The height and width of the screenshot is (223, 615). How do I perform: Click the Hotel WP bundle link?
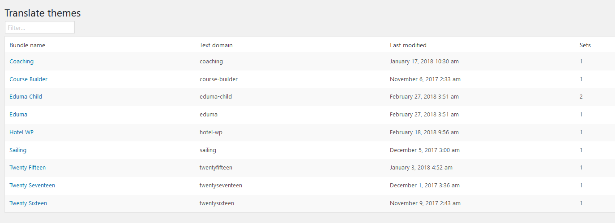21,132
